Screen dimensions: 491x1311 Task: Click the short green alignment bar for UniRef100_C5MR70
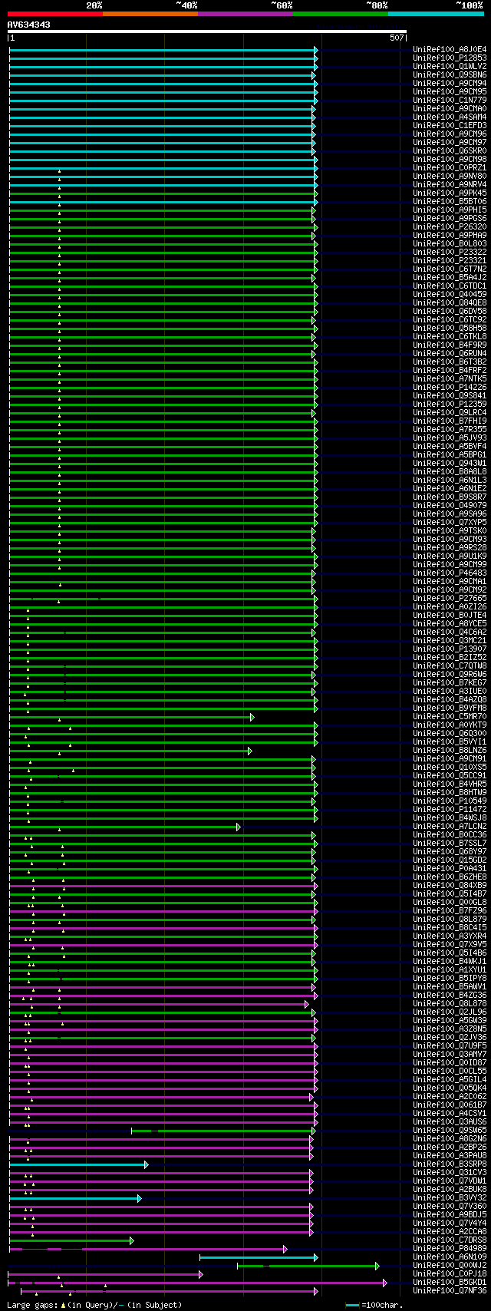click(131, 717)
